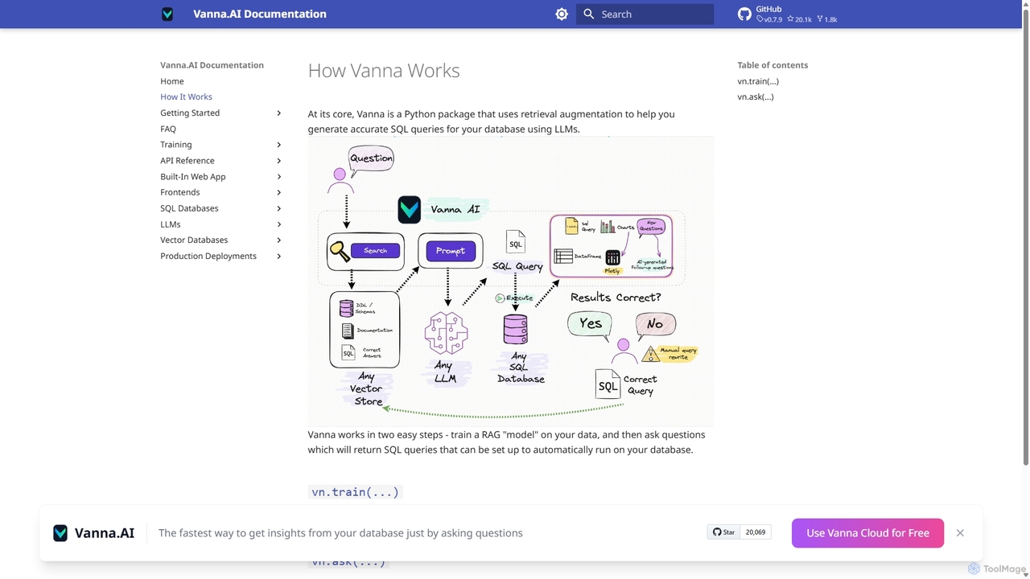Image resolution: width=1030 pixels, height=579 pixels.
Task: Click the Vanna logo in the header
Action: 167,14
